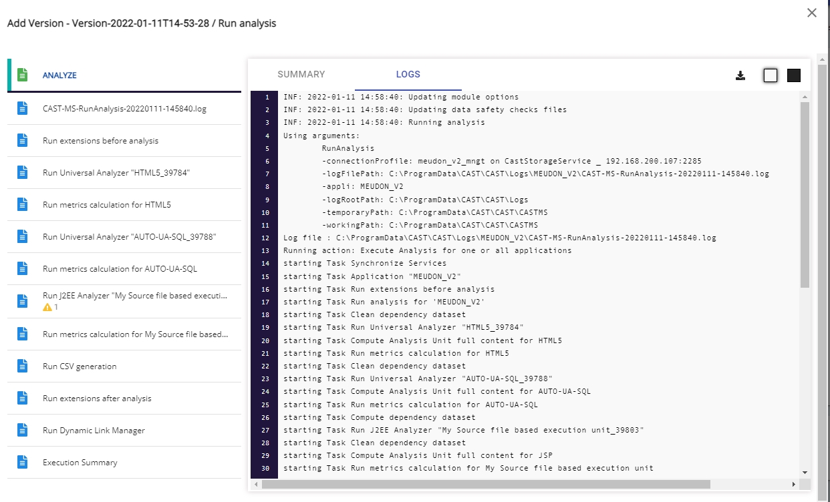
Task: Click log line 'Compute Analysis Unit full content for JSP'
Action: (x=418, y=455)
